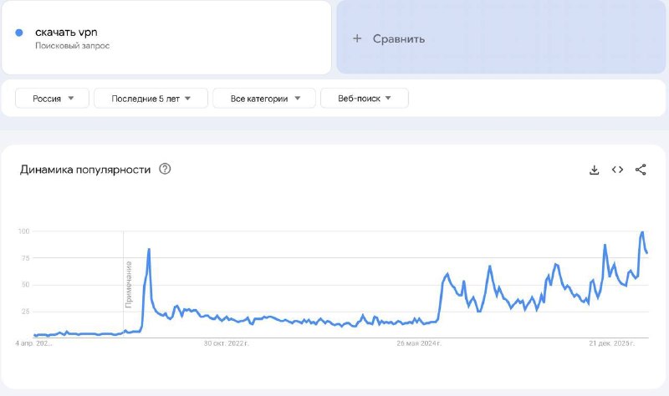Click the Динамика популярности heading
Screen dimensions: 669x396
pyautogui.click(x=85, y=170)
